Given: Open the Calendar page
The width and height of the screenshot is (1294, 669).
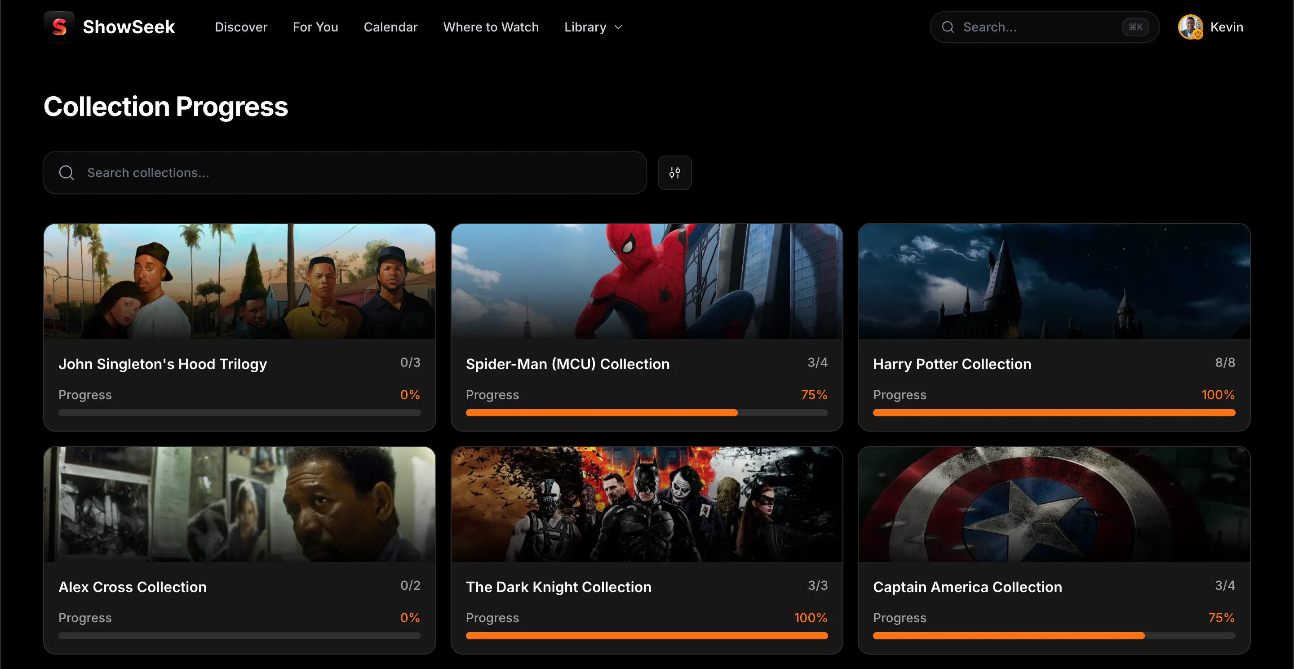Looking at the screenshot, I should [x=390, y=27].
